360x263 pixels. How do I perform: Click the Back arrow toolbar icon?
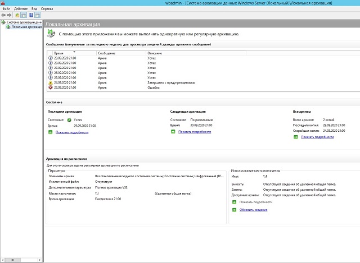[3, 15]
